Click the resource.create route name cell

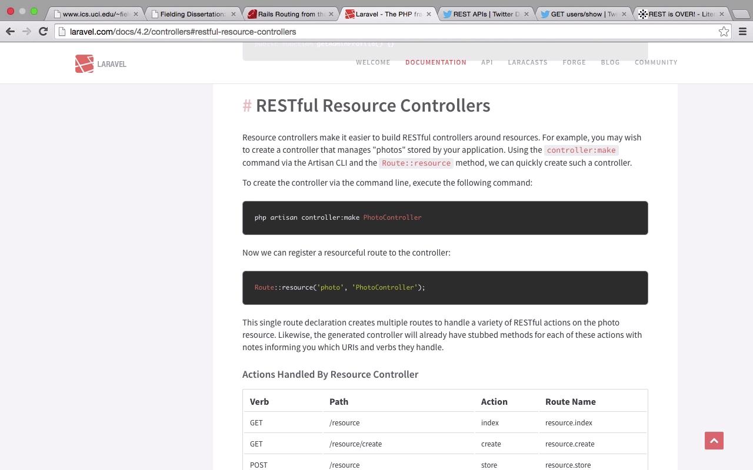(570, 444)
